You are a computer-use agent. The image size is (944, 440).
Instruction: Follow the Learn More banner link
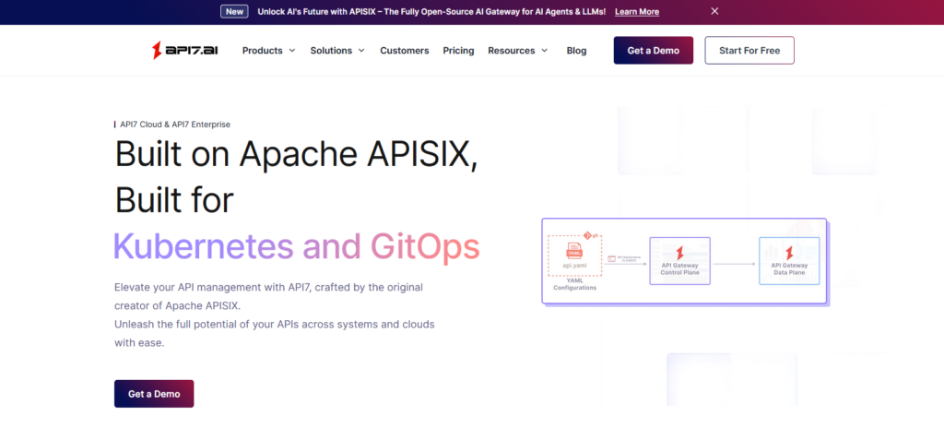coord(636,12)
